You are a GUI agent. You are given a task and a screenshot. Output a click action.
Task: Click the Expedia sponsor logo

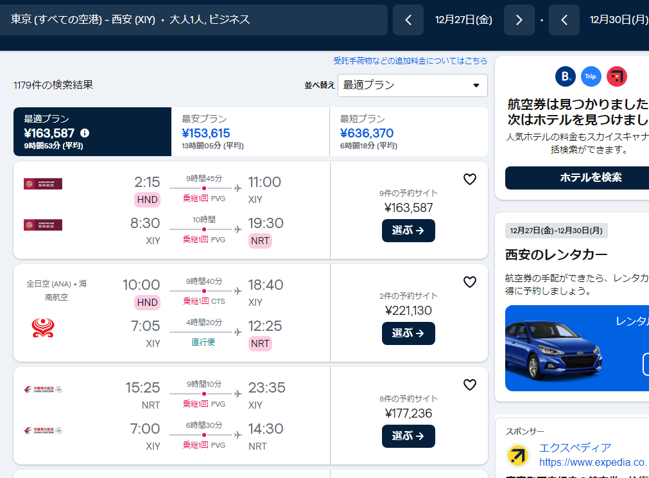(518, 455)
